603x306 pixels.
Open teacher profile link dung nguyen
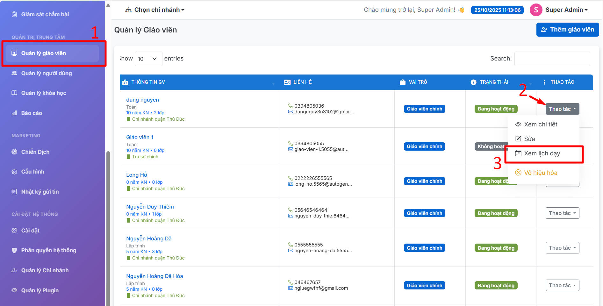coord(142,100)
